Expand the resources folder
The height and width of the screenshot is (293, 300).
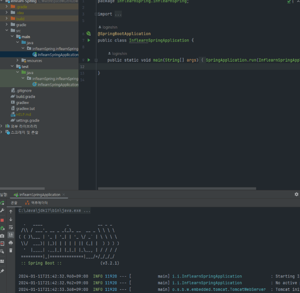point(17,60)
